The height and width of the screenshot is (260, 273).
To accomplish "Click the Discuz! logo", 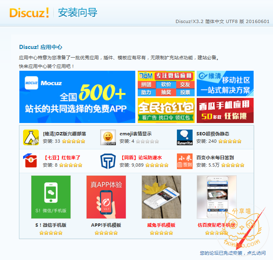I will (29, 13).
